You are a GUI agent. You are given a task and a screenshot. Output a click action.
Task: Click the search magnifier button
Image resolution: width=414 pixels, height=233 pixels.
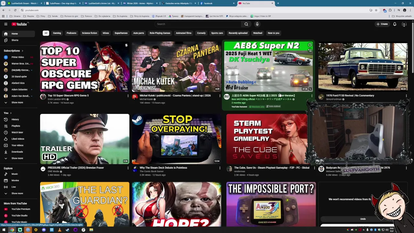coord(246,24)
